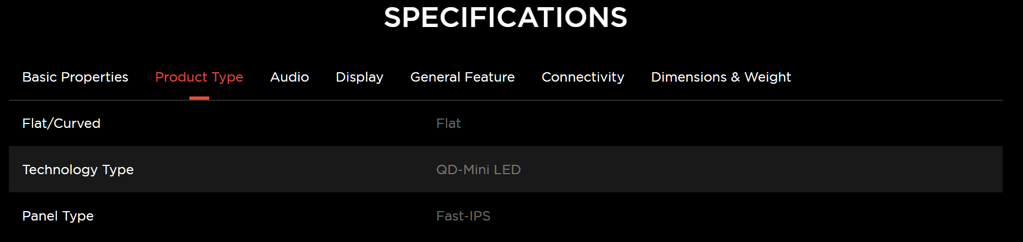This screenshot has height=242, width=1023.
Task: Select the QD-Mini LED value
Action: (x=479, y=170)
